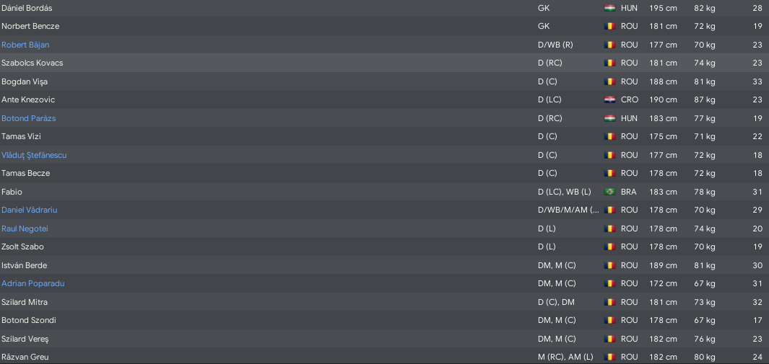Select the Tamas Vizi row
Image resolution: width=769 pixels, height=364 pixels.
click(384, 136)
